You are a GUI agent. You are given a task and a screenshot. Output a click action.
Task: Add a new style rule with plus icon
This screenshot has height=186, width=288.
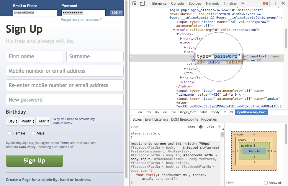220,127
